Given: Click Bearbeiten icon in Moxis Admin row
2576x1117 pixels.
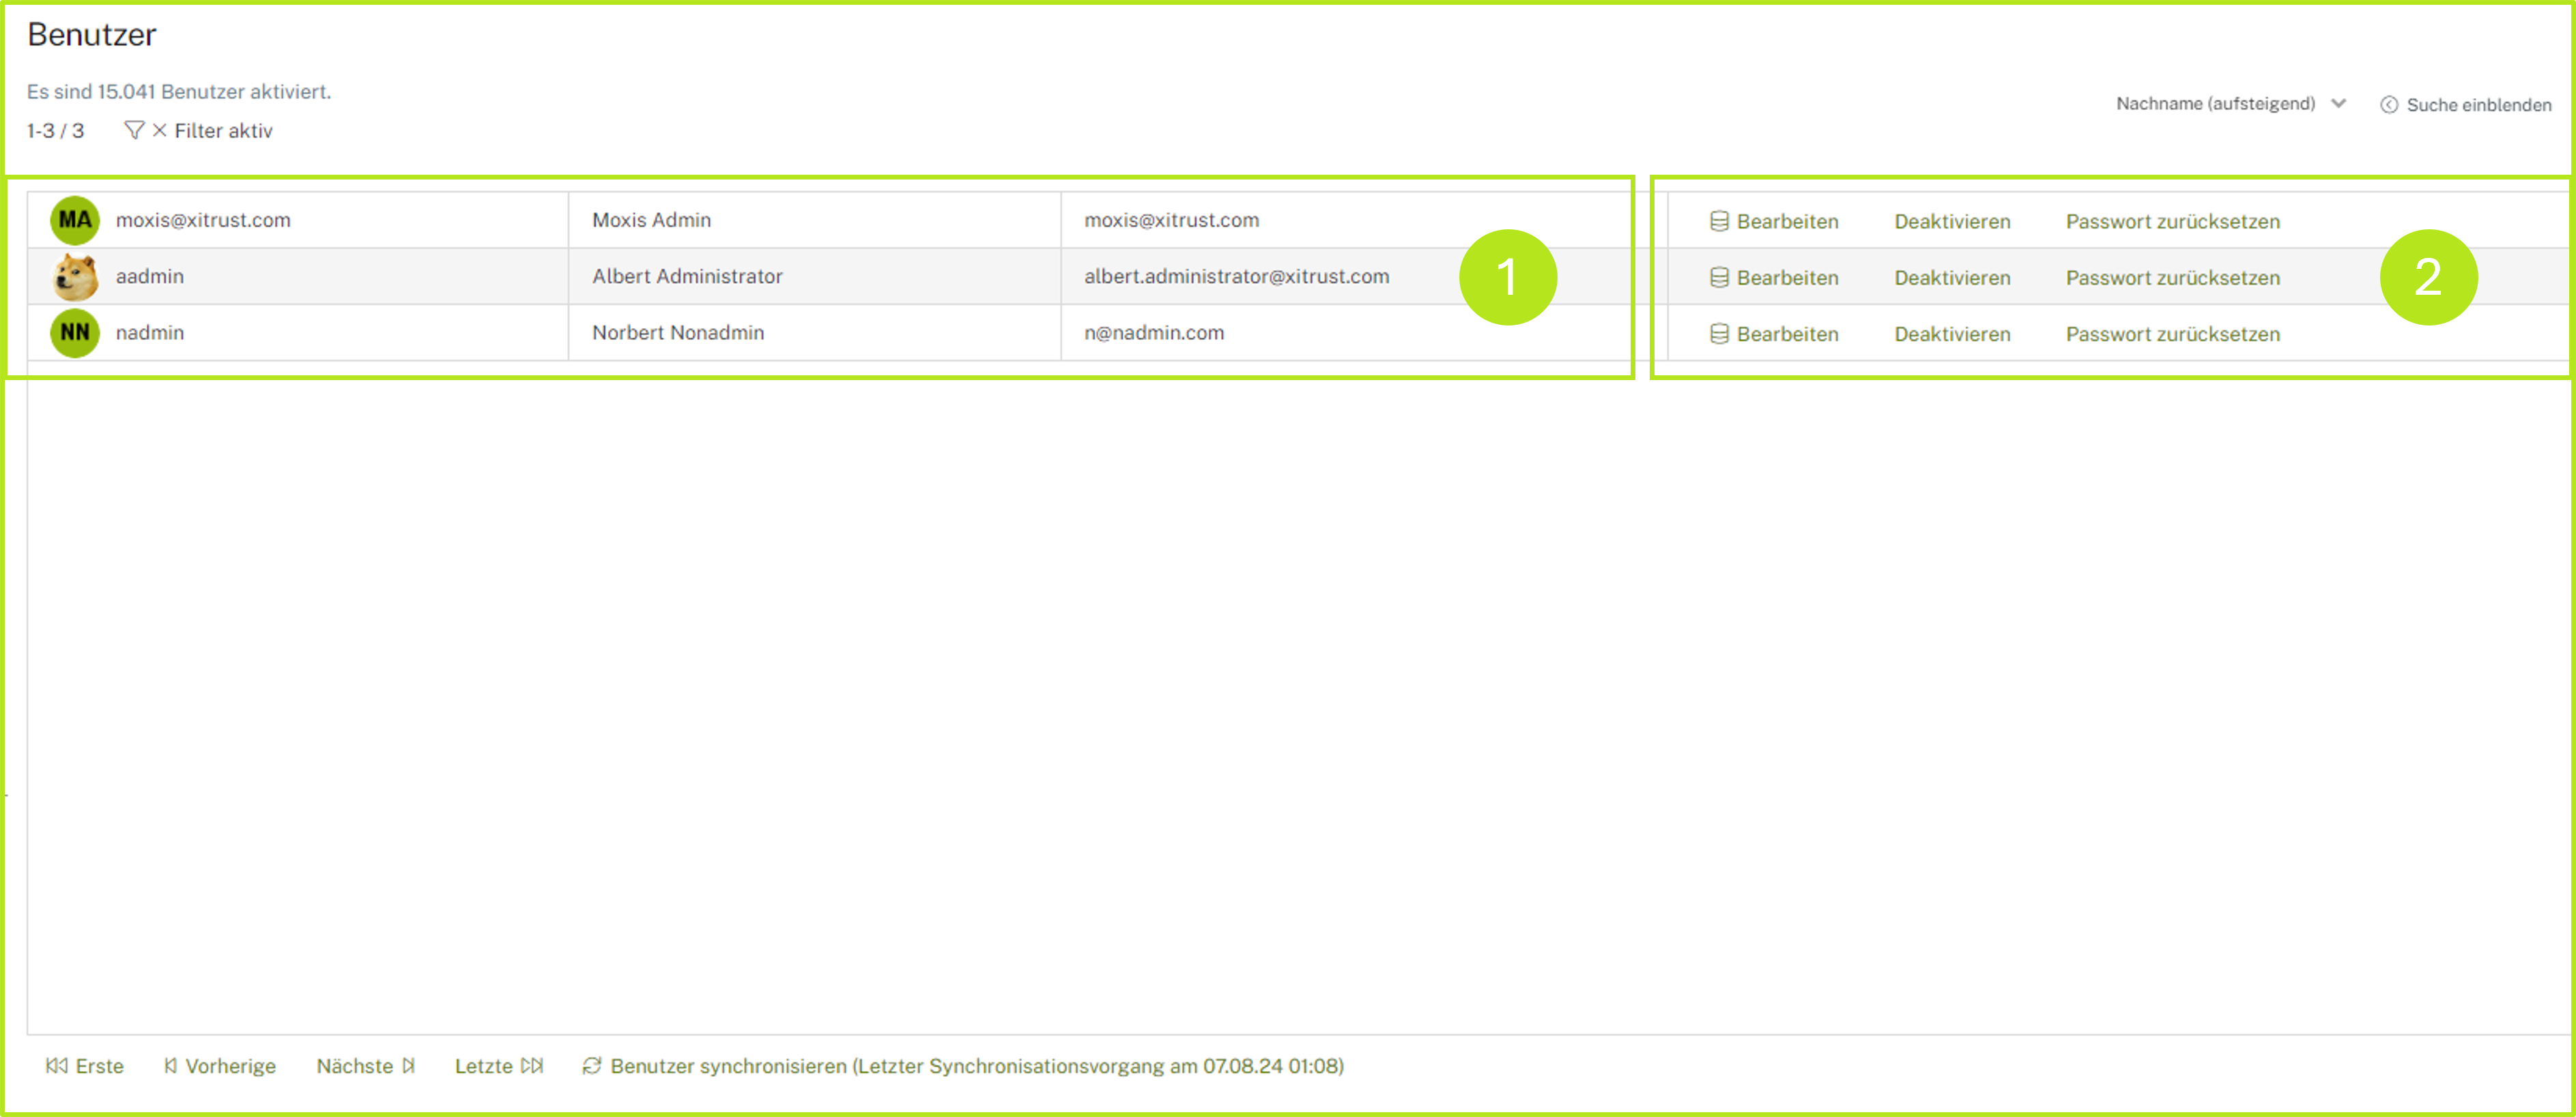Looking at the screenshot, I should [x=1719, y=222].
